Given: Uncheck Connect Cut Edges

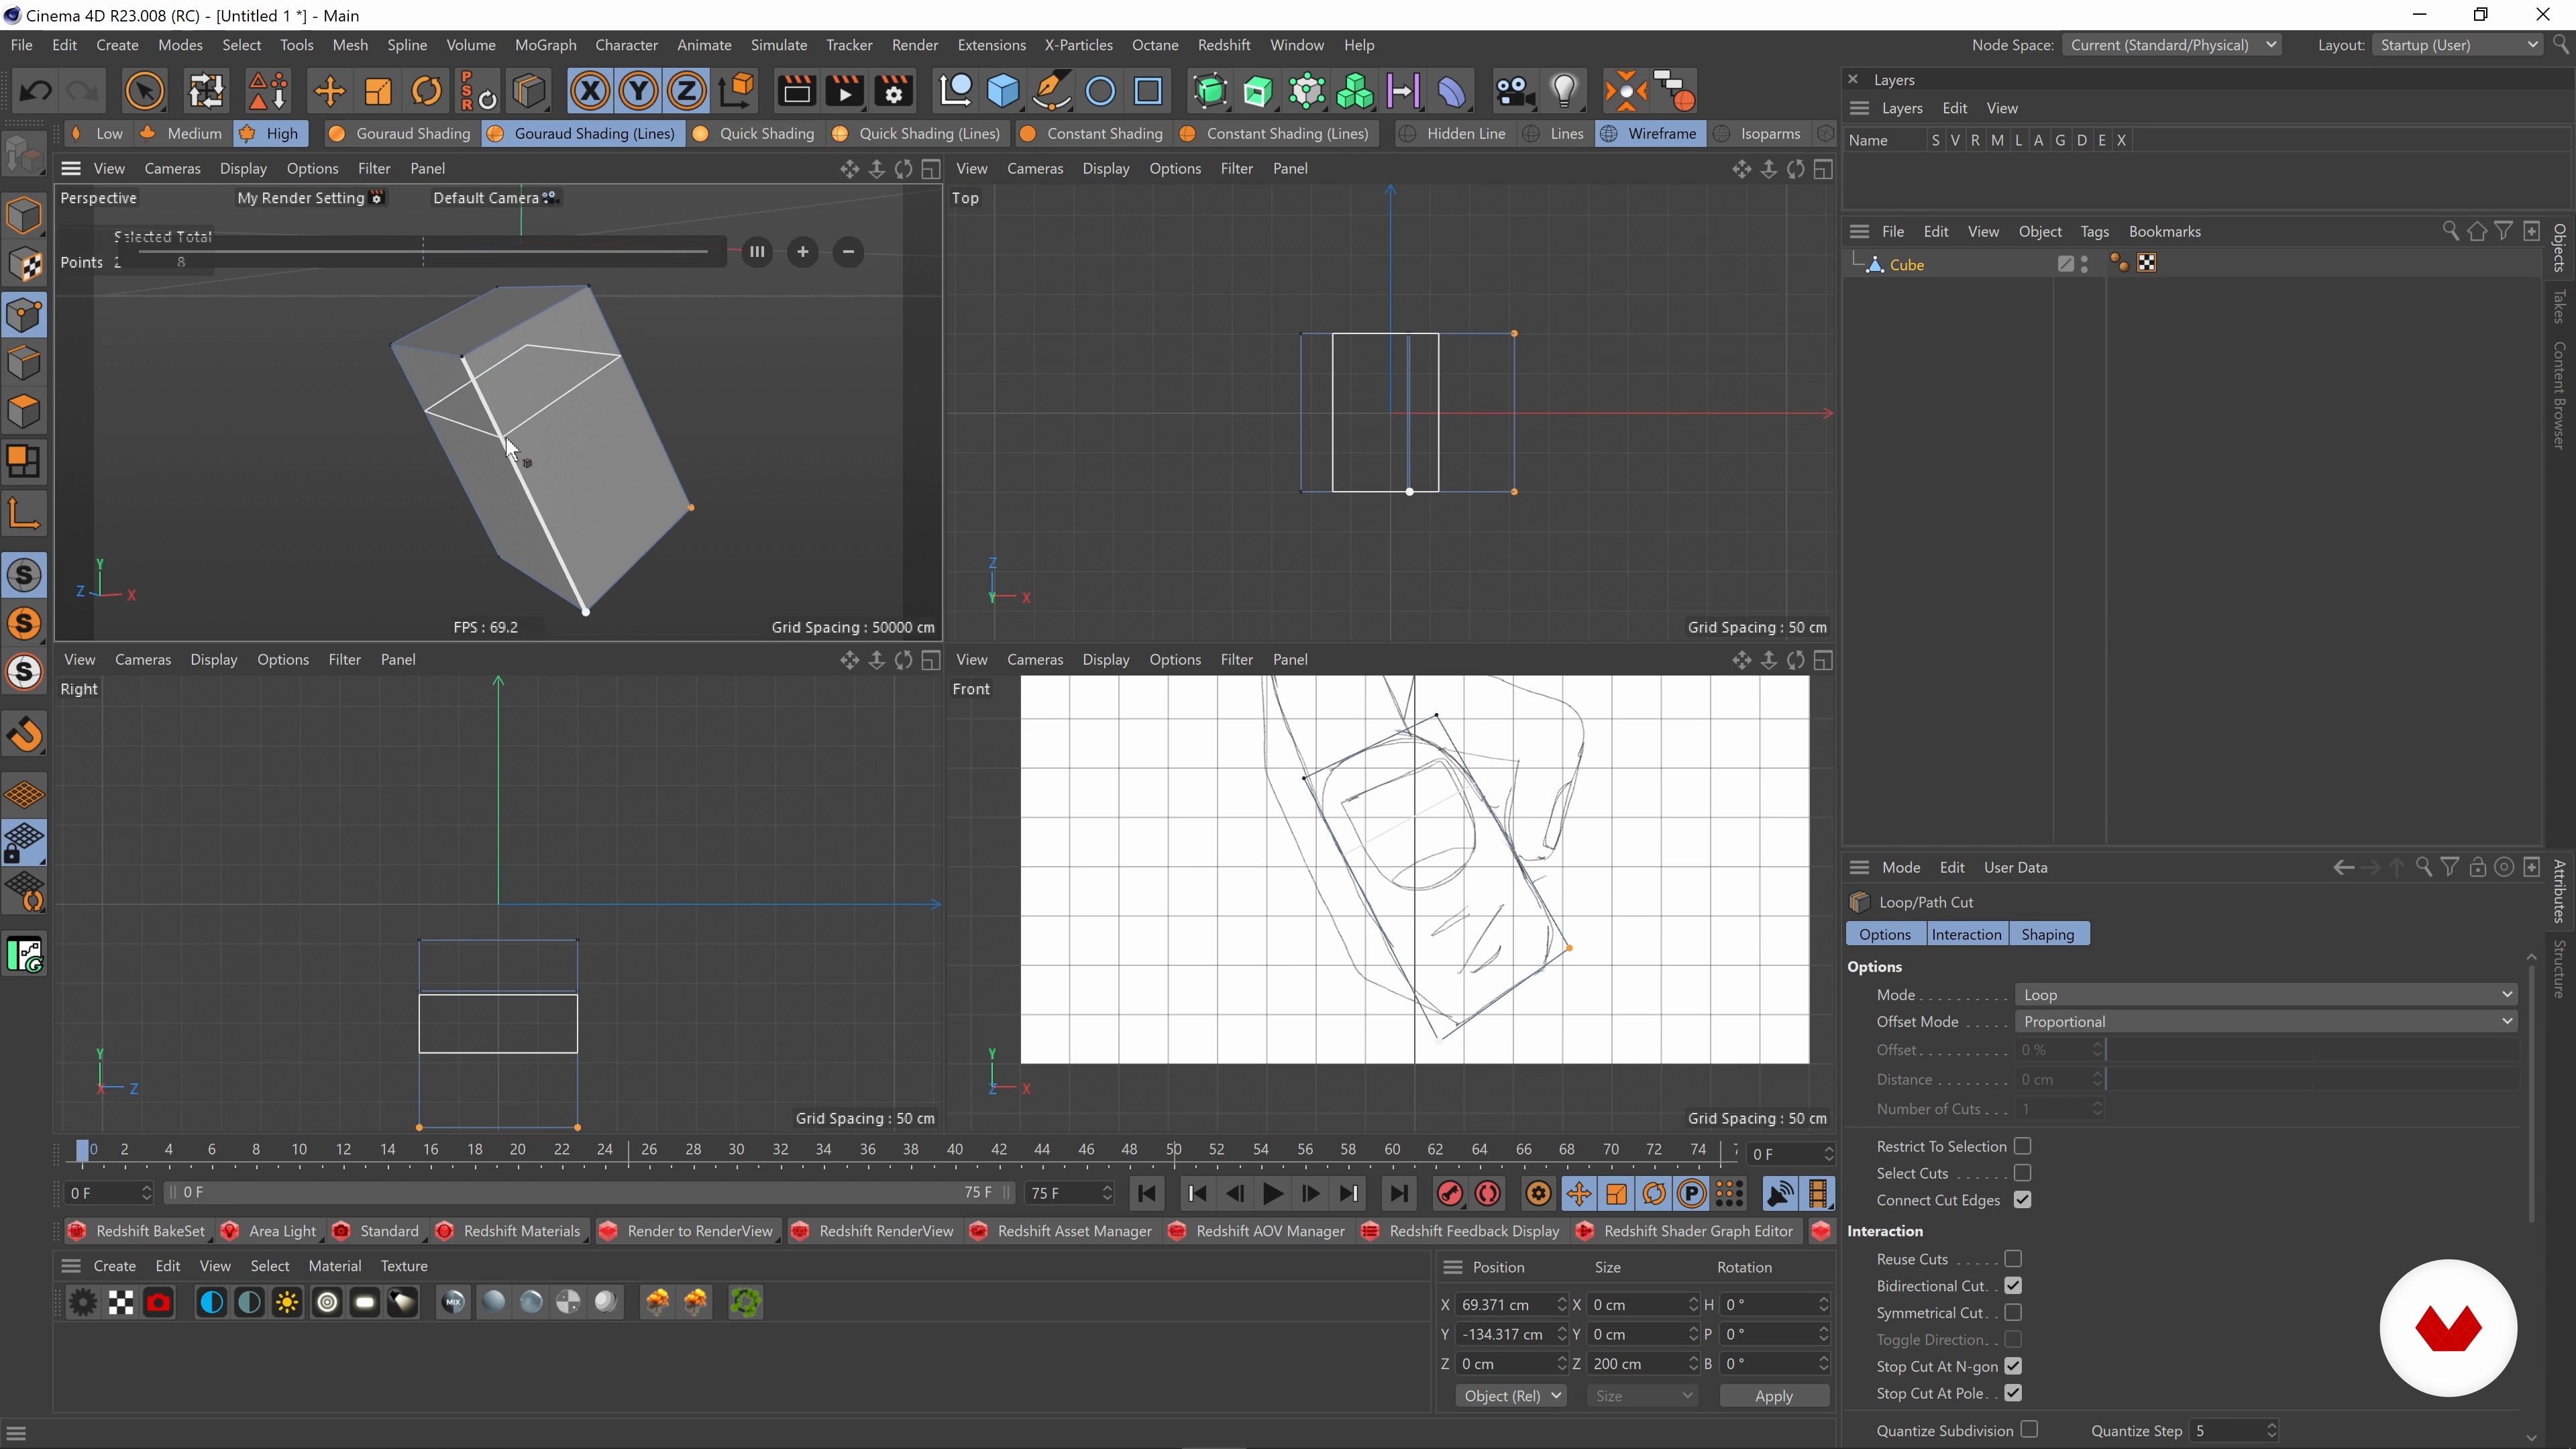Looking at the screenshot, I should (2022, 1200).
